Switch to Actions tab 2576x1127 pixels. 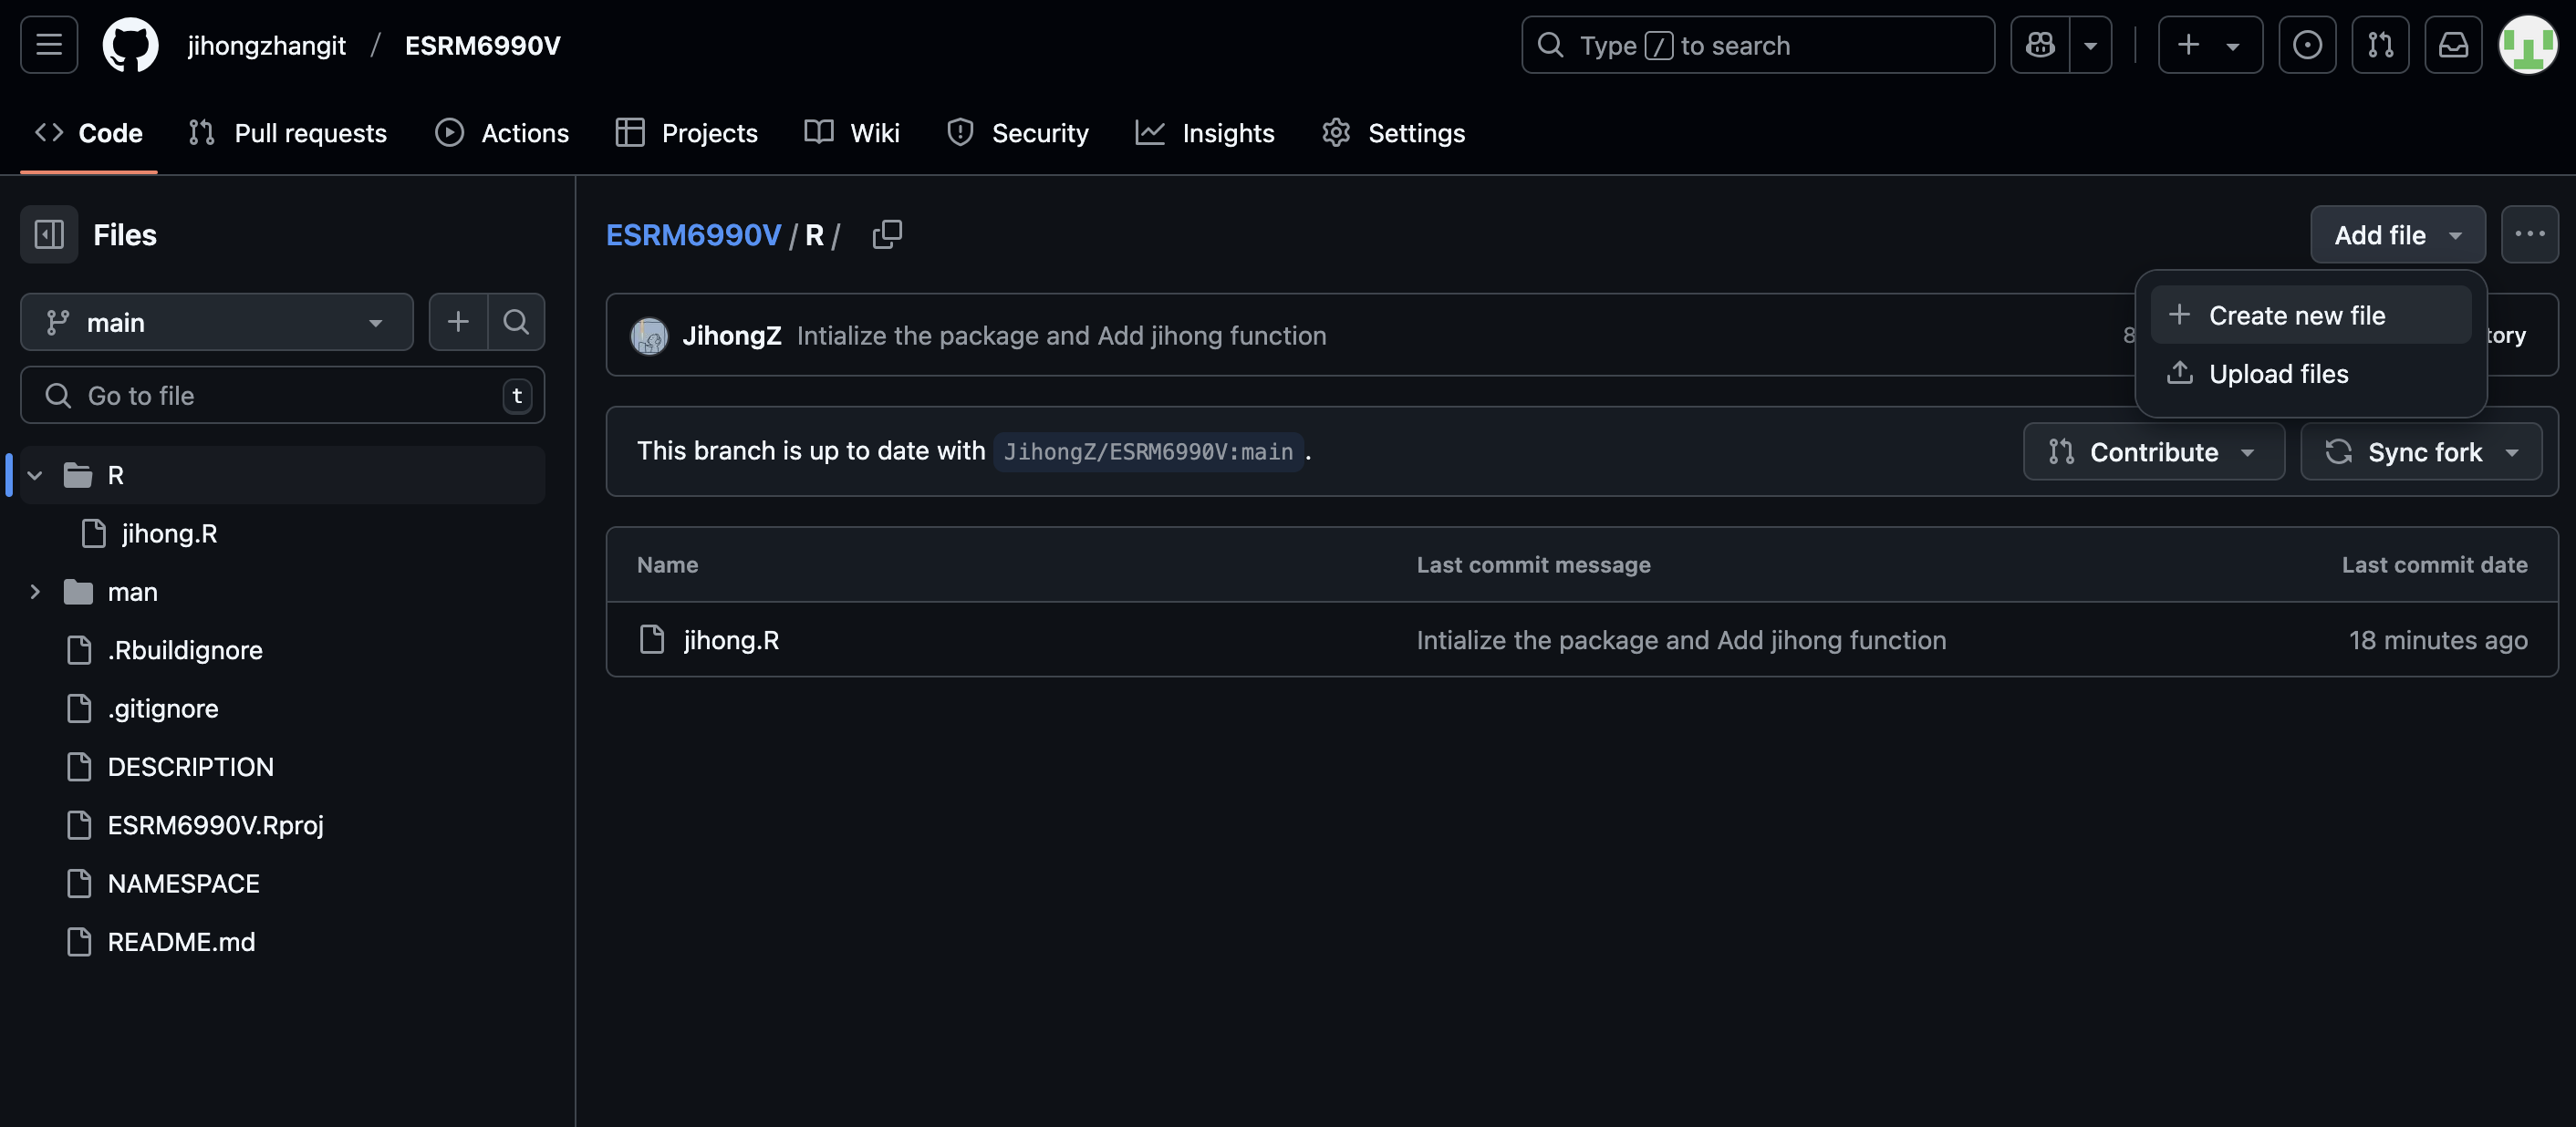coord(502,133)
